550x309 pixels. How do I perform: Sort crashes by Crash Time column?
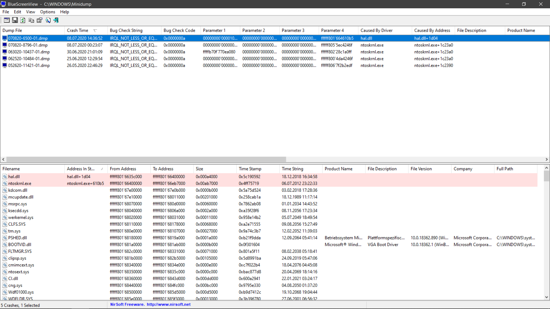[x=78, y=30]
